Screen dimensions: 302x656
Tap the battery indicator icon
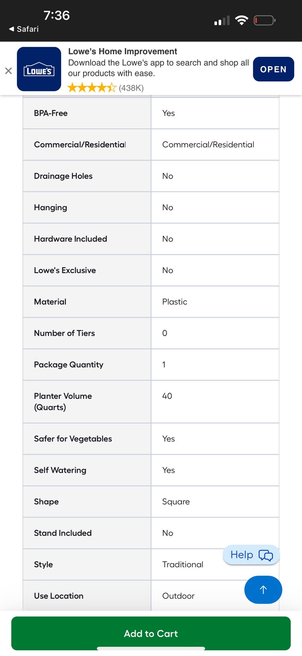click(265, 20)
